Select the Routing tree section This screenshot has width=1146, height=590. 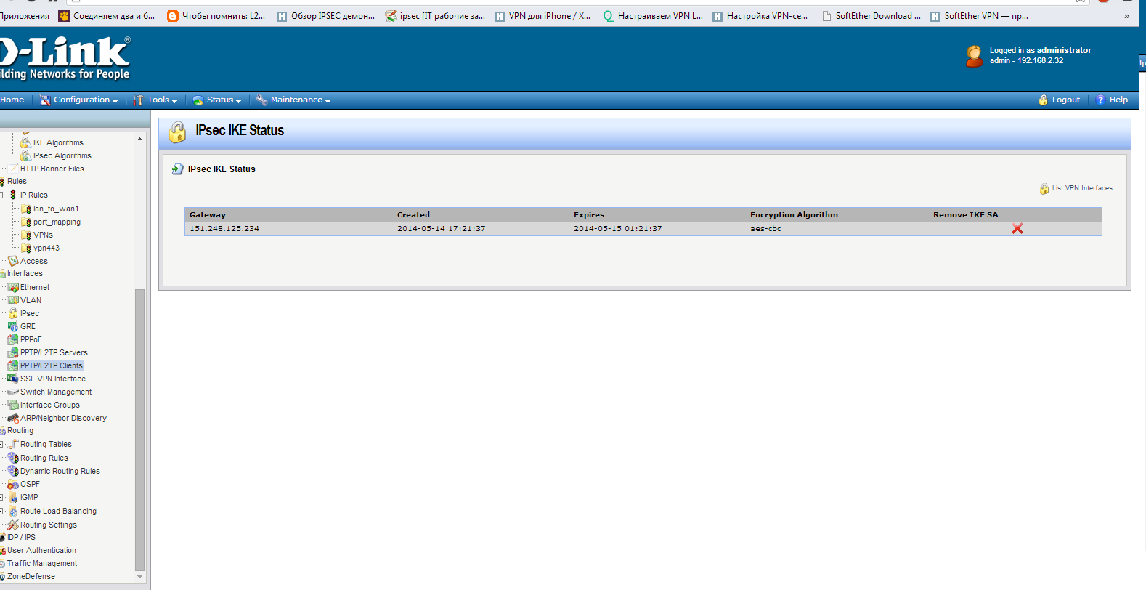click(20, 431)
